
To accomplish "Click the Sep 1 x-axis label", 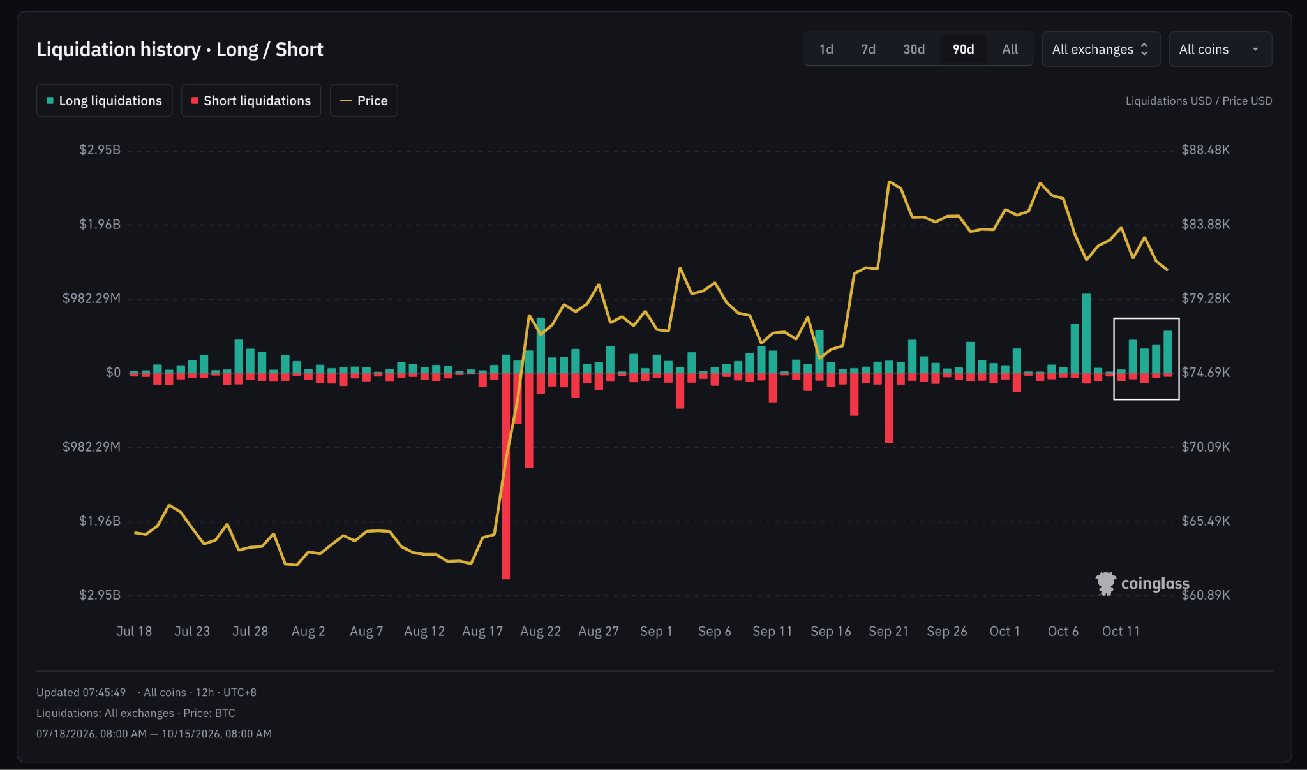I will pos(656,632).
